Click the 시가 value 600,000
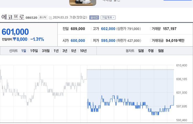Screen dimensions: 193x124 (x=78, y=41)
